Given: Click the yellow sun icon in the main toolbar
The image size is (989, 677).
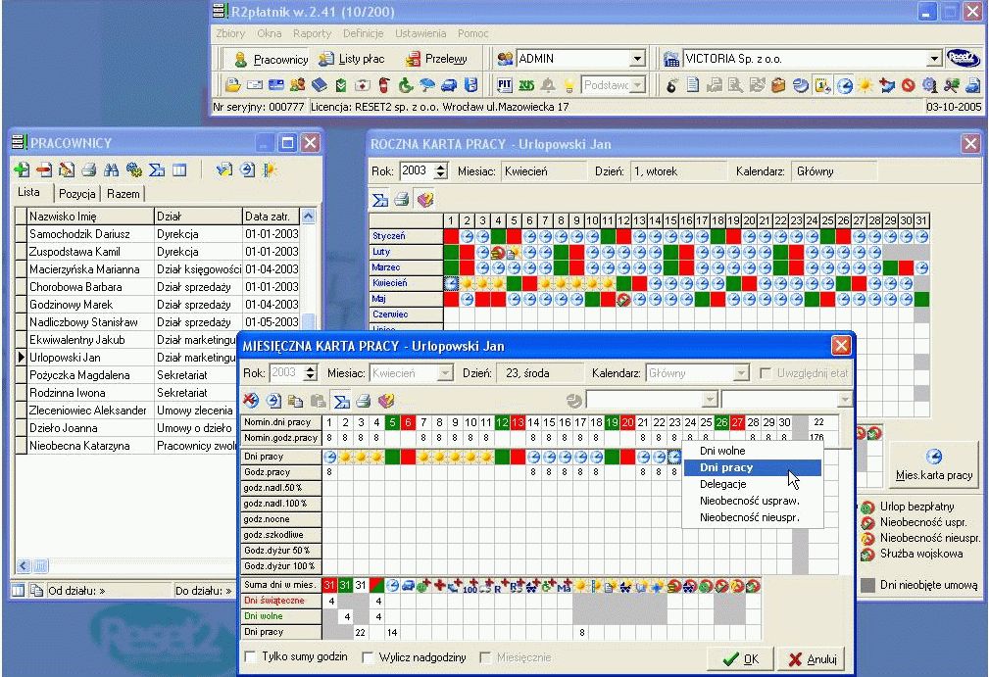Looking at the screenshot, I should coord(865,84).
